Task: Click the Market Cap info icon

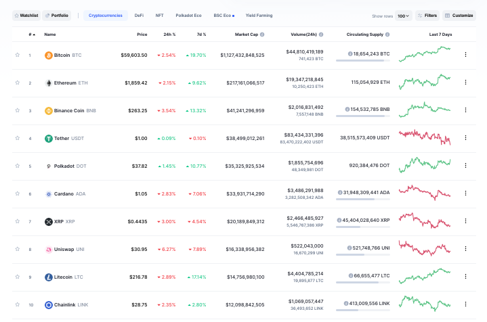Action: (x=262, y=34)
